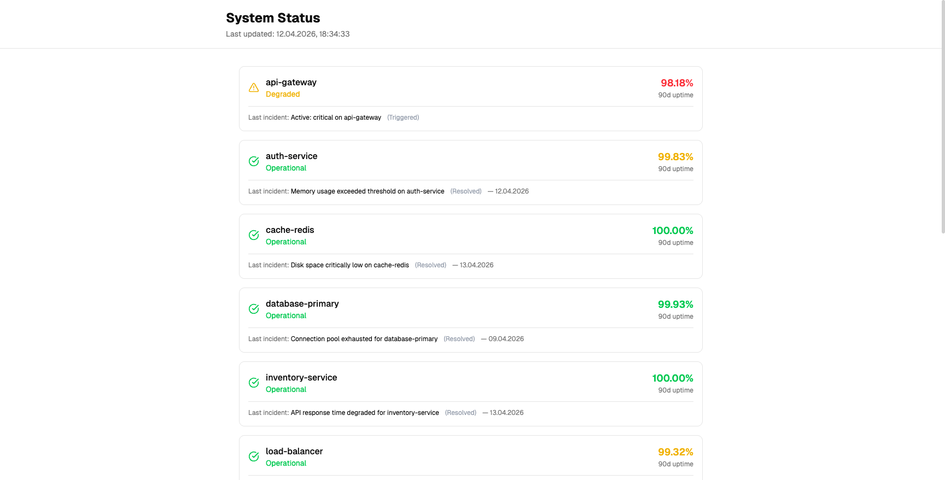
Task: Click the api-gateway degraded warning icon
Action: tap(254, 87)
